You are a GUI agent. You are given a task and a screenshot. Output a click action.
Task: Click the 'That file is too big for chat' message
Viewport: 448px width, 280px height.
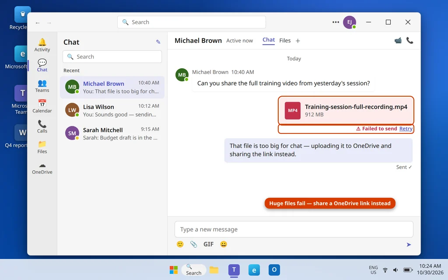(318, 150)
